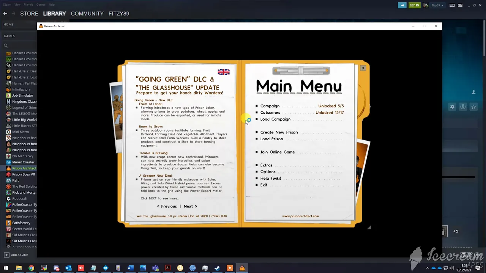486x273 pixels.
Task: Select Load Prison option
Action: 271,139
